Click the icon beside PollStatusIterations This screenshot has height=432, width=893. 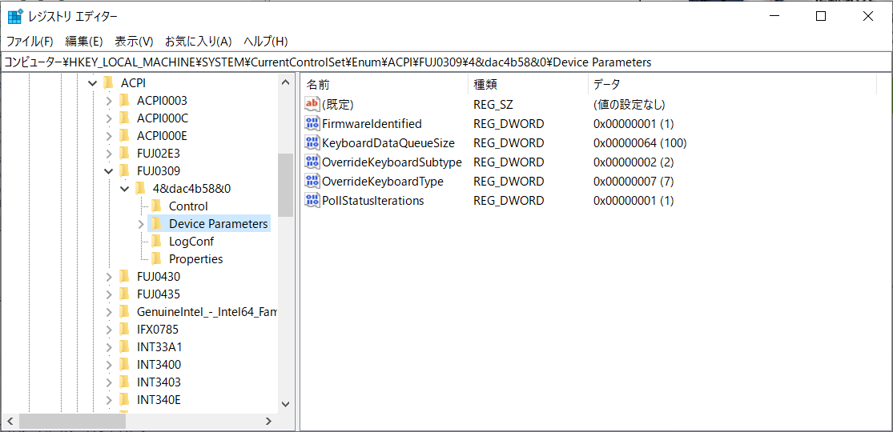312,201
